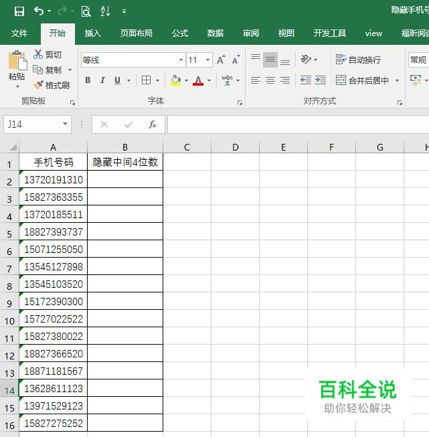Switch to the Page Layout (页面布局) tab

tap(137, 33)
